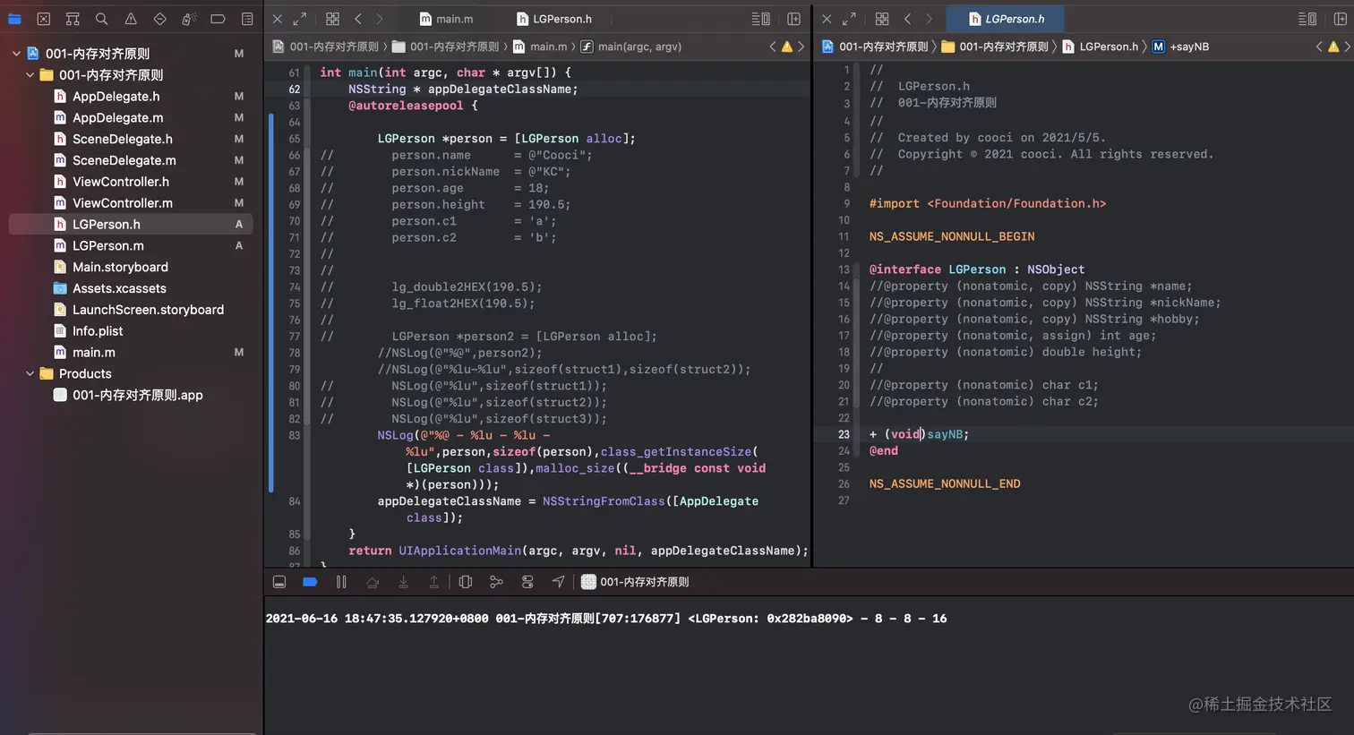Collapse the Products group

30,373
